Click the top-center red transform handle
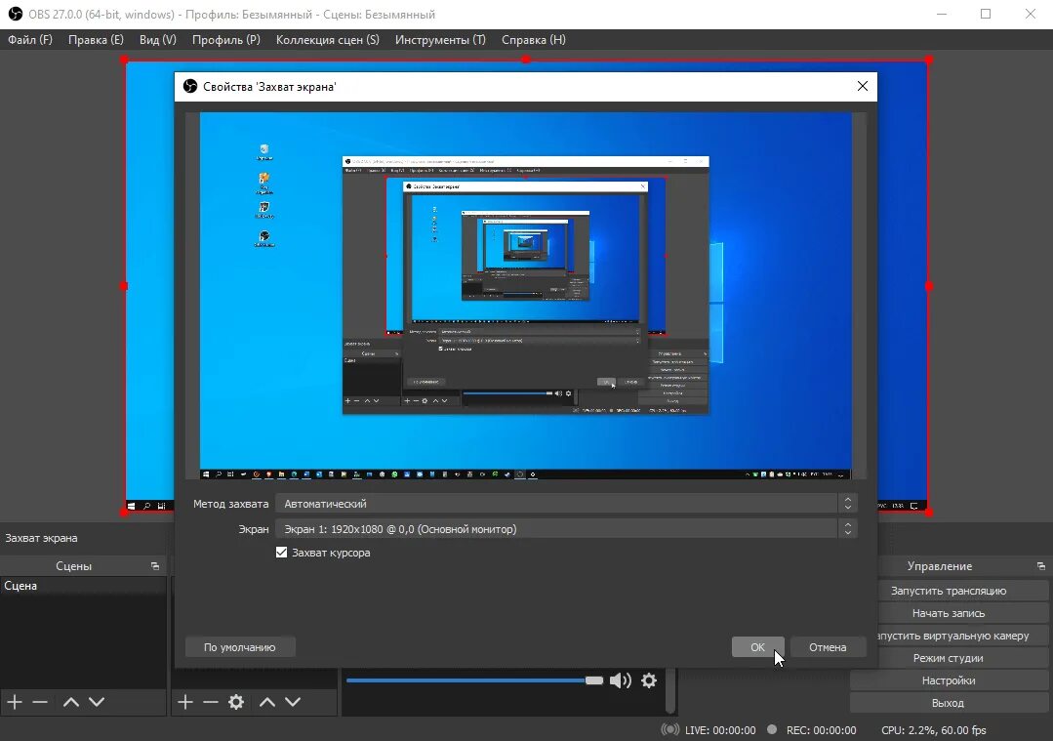1053x741 pixels. [x=526, y=60]
